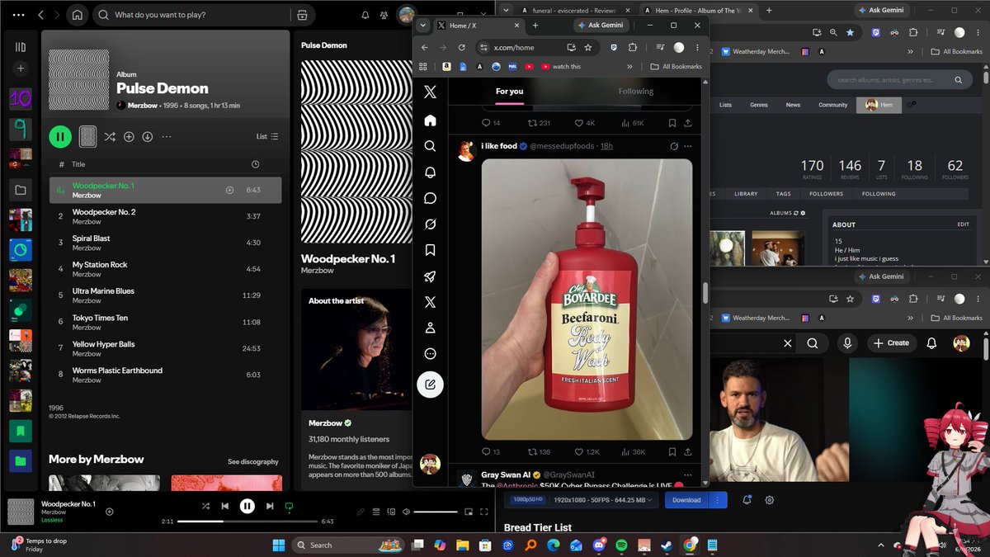Open the @messedupfoods profile link
990x557 pixels.
coord(562,146)
